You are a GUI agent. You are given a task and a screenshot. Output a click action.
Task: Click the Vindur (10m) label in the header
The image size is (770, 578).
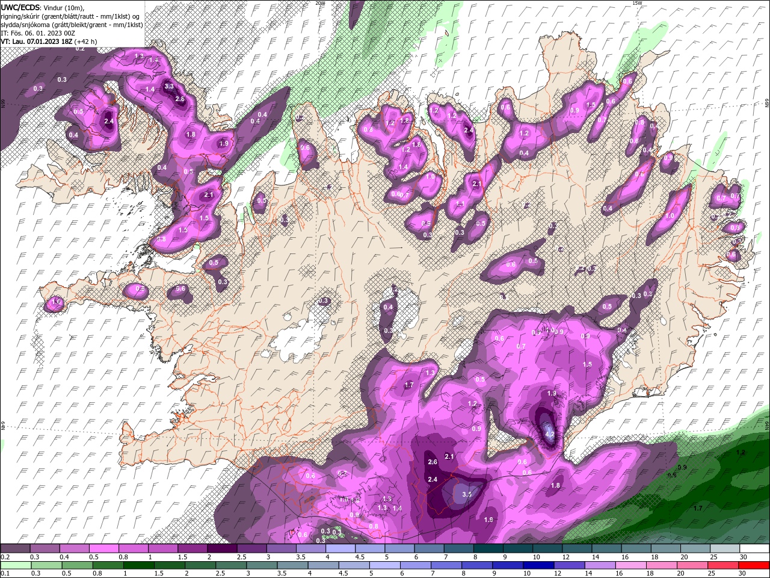point(64,7)
